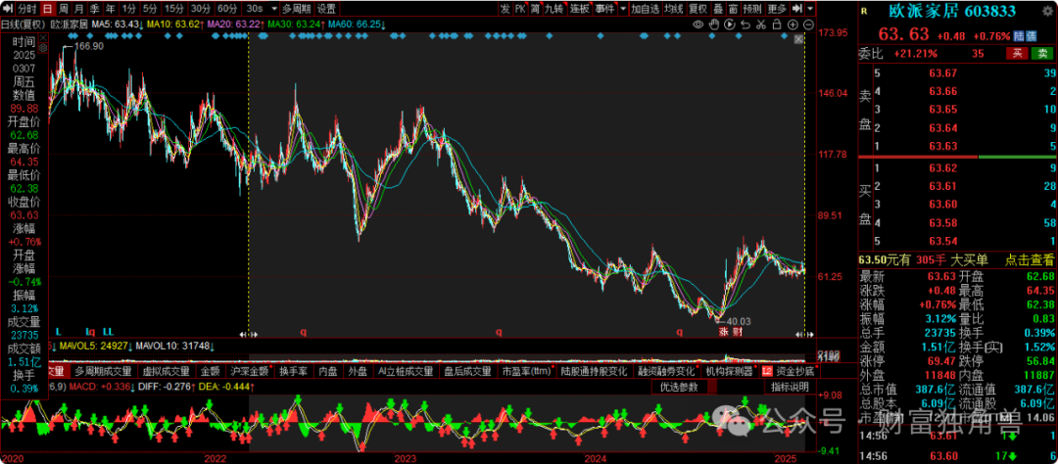This screenshot has width=1058, height=464.
Task: Click the 发 post button
Action: coord(505,9)
